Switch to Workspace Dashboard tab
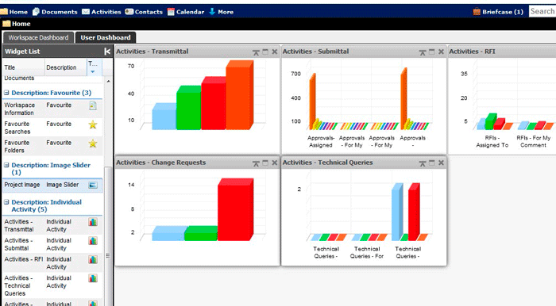Screen dimensions: 556x306 (x=38, y=37)
